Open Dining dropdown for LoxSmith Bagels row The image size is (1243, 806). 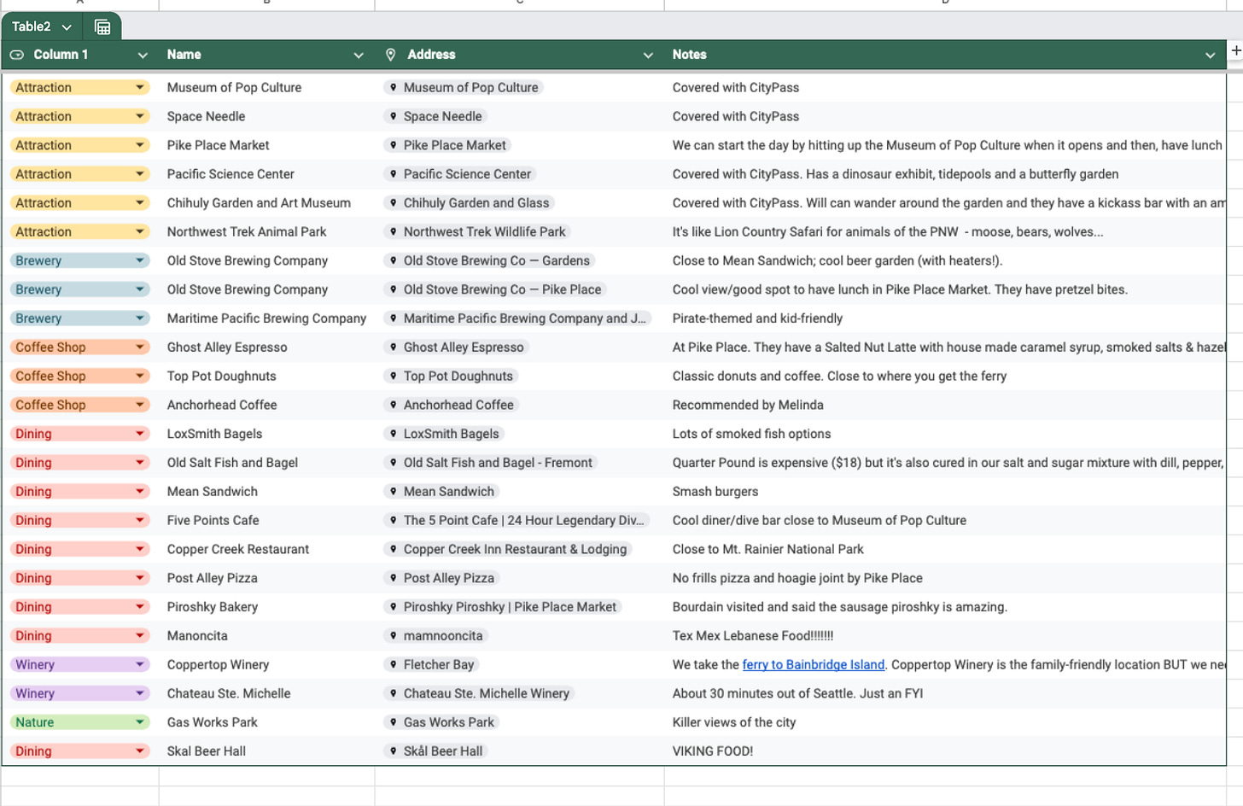tap(140, 434)
